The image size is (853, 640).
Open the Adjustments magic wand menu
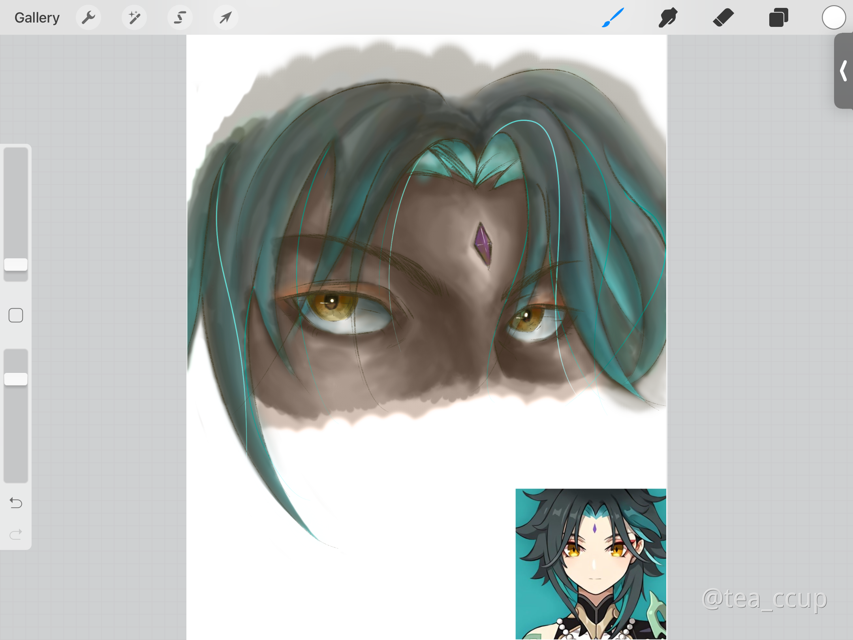(x=134, y=17)
